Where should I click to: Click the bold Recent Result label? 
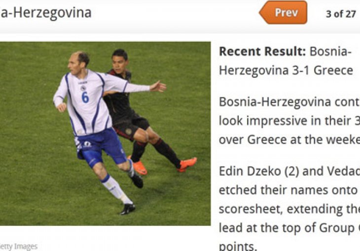(262, 51)
